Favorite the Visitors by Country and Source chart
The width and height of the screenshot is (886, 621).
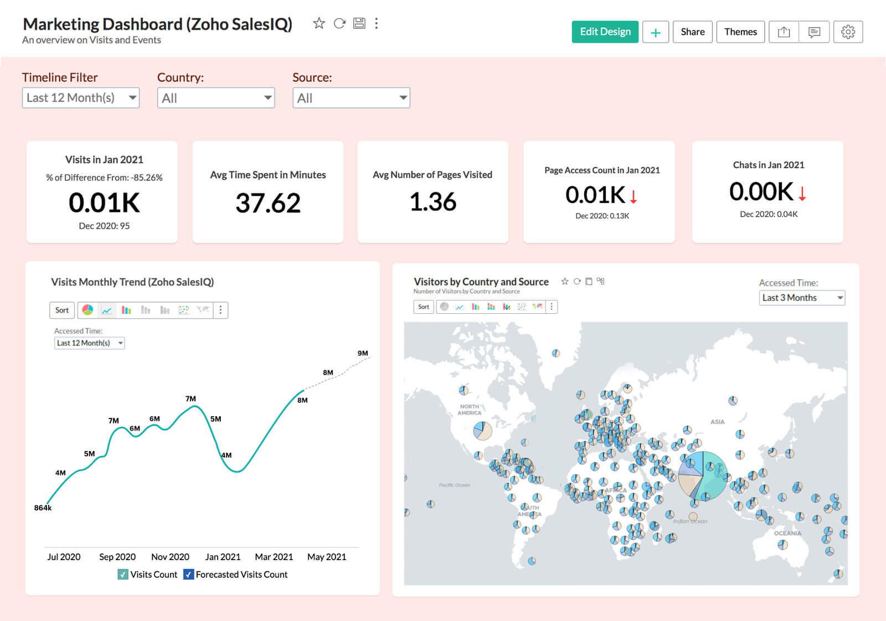point(565,281)
